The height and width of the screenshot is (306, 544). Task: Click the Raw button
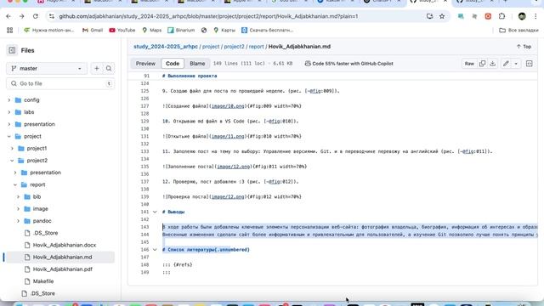469,64
